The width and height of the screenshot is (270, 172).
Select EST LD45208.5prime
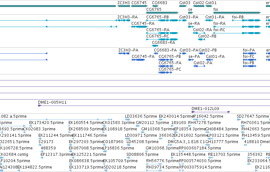pos(129,145)
